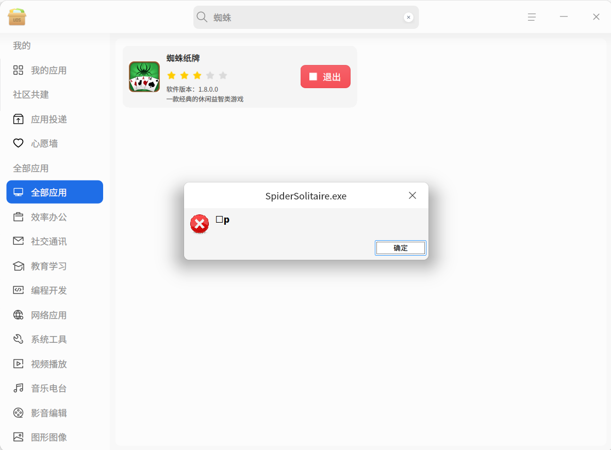Select the 音乐电台 music note icon
This screenshot has height=450, width=611.
pos(18,388)
